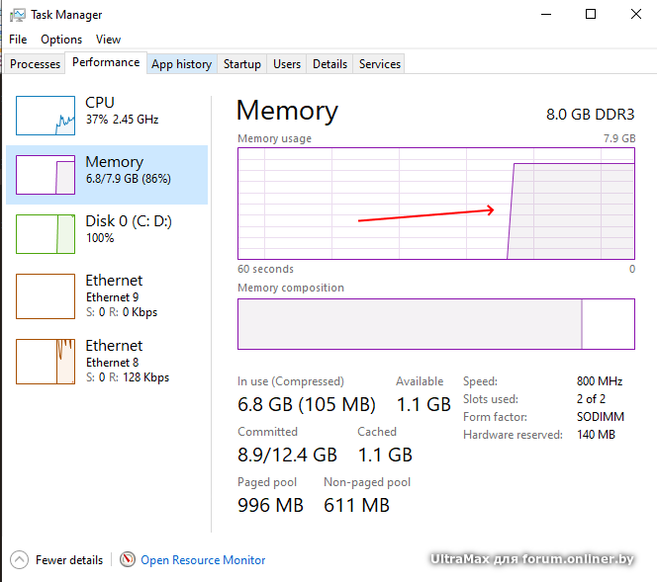Open the Options menu
Image resolution: width=657 pixels, height=582 pixels.
click(61, 40)
